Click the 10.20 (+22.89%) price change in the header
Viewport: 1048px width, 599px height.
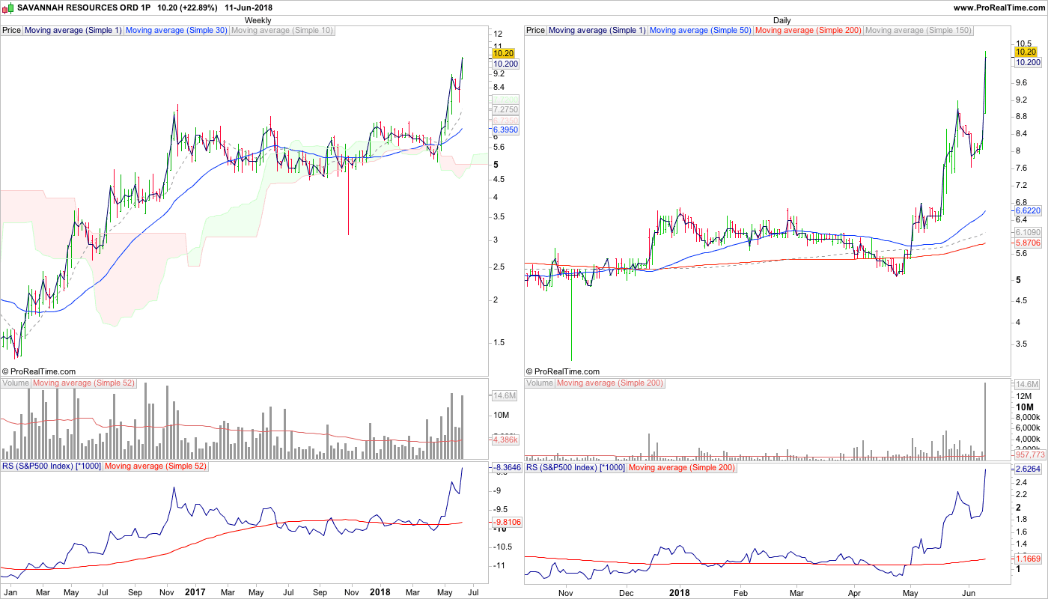(187, 7)
